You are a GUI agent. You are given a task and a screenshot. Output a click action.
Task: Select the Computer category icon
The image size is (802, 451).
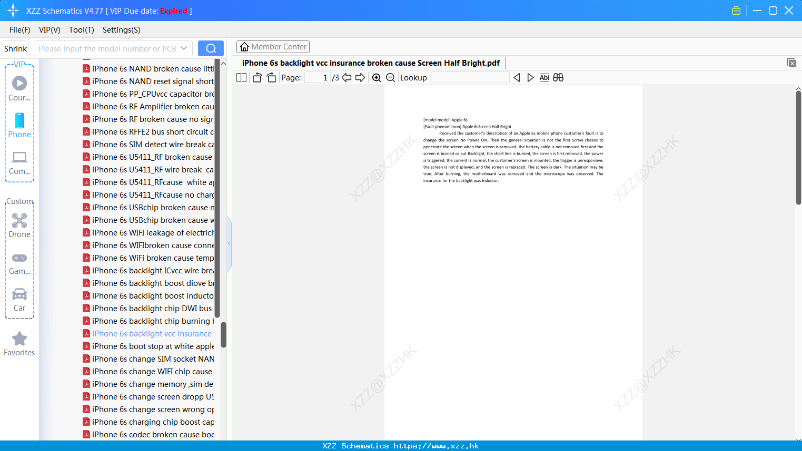click(19, 157)
